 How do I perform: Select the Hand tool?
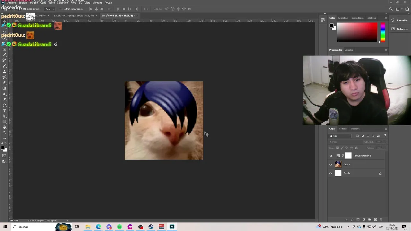(4, 127)
